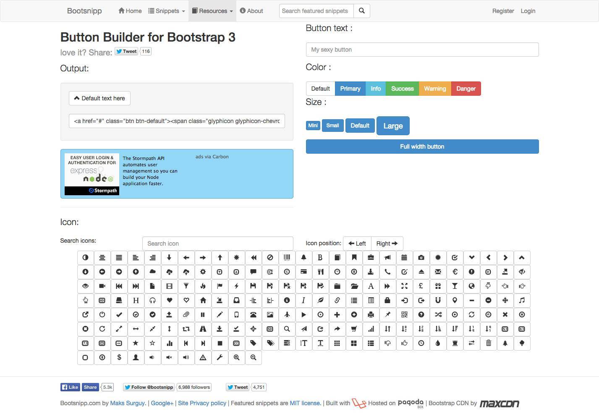Click the Follow @bootsnipp button
The height and width of the screenshot is (414, 599).
[x=149, y=387]
